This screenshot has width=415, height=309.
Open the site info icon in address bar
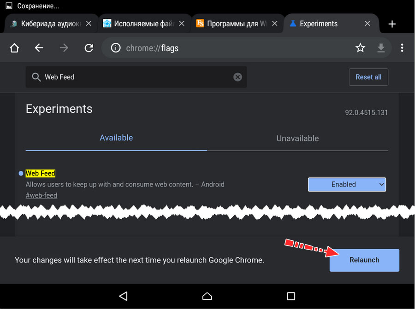pos(116,48)
